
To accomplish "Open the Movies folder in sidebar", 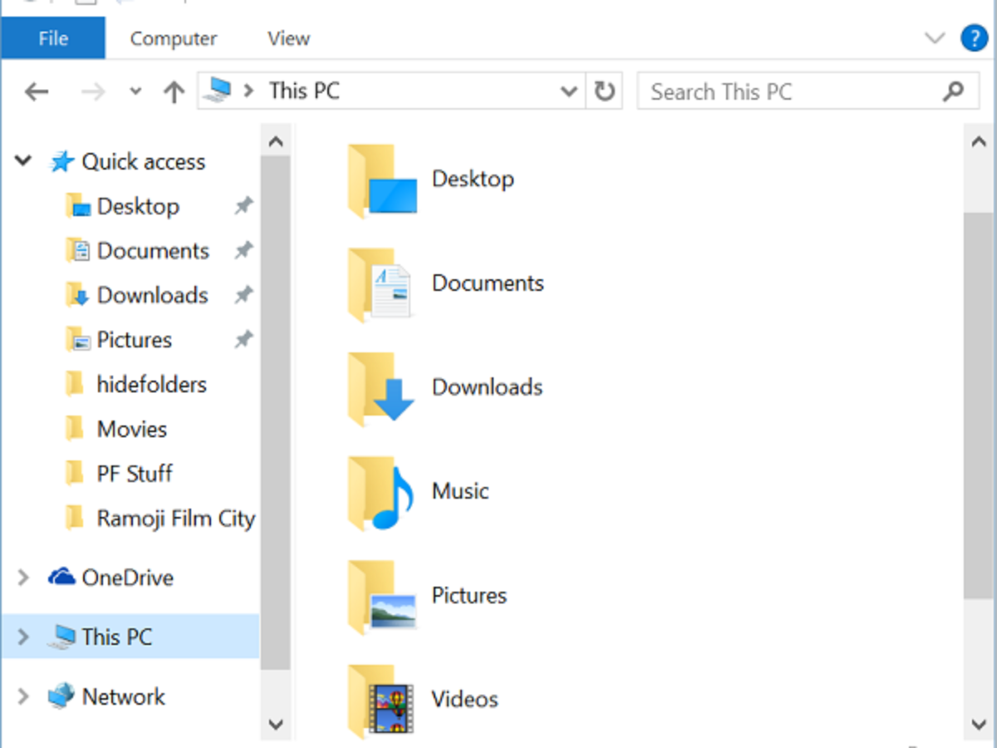I will pos(131,430).
